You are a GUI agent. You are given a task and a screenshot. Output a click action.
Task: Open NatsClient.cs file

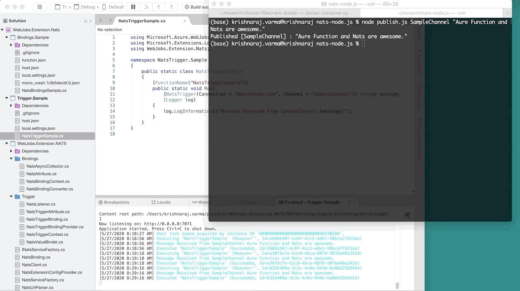point(34,265)
